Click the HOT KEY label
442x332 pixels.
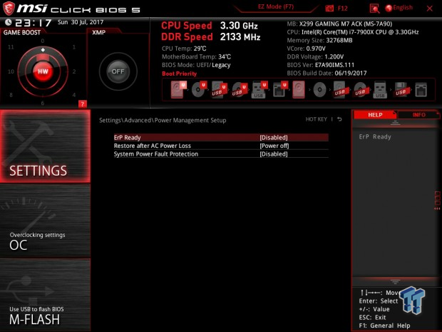coord(317,119)
